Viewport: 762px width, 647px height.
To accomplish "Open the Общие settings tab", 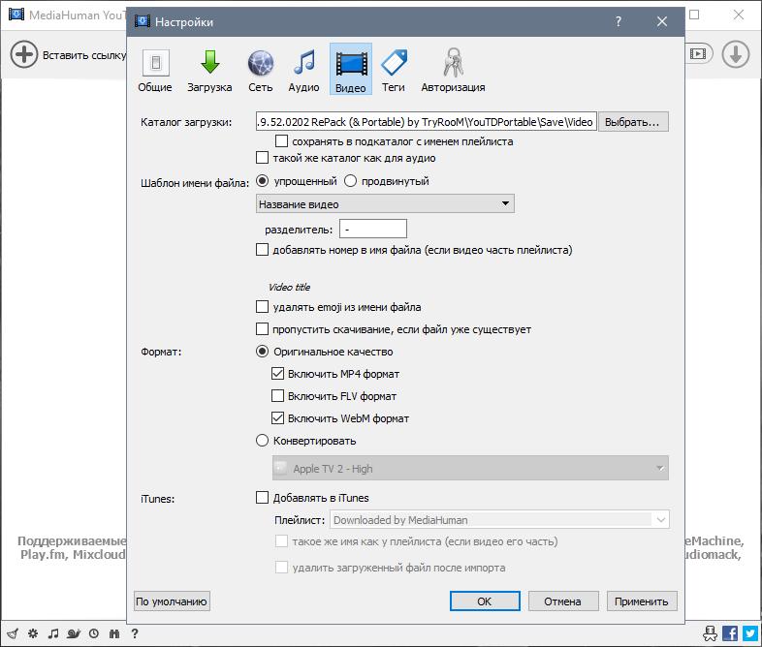I will 155,70.
